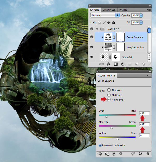Click Layers panel scrollbar down arrow
Screen dimensions: 156x162
149,60
